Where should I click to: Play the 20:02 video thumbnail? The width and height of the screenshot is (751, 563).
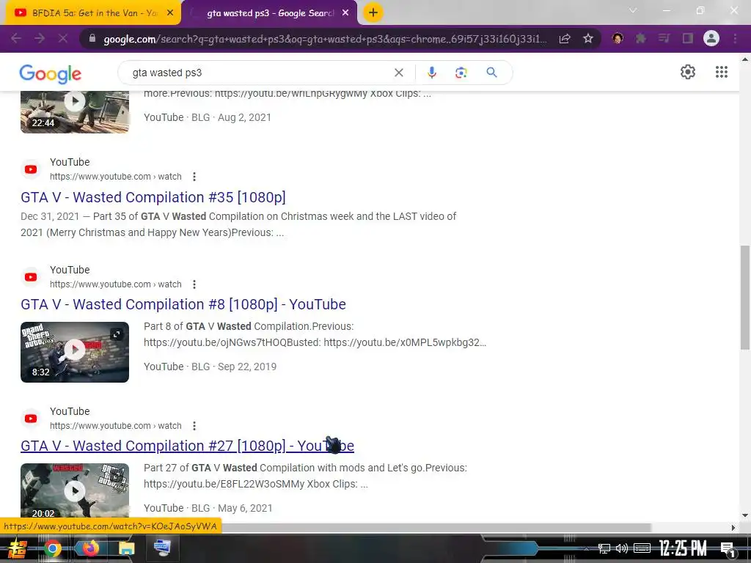75,490
